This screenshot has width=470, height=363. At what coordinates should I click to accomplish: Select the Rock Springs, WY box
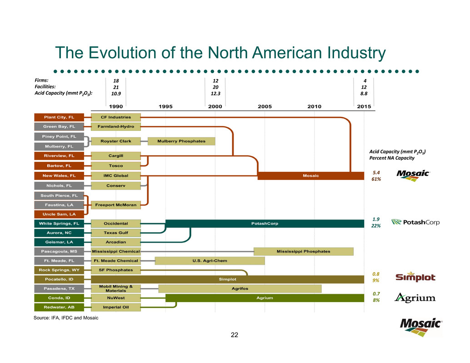pos(59,270)
